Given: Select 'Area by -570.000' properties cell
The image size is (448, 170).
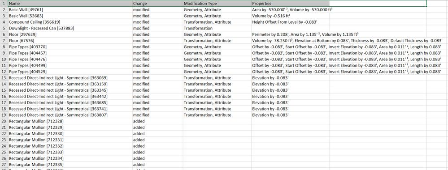Looking at the screenshot, I should click(290, 10).
